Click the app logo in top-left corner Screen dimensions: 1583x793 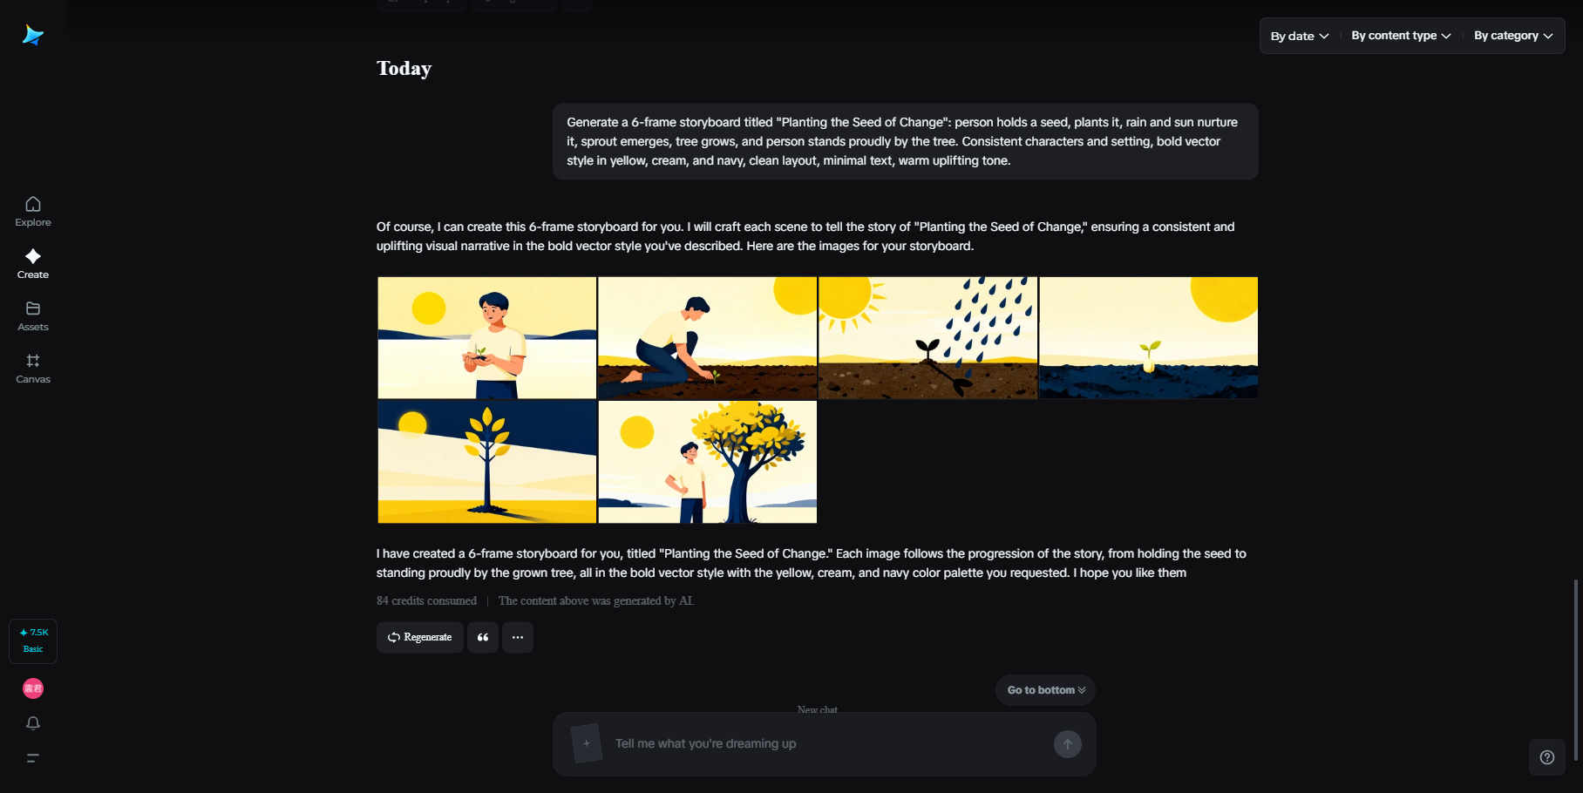(x=33, y=35)
